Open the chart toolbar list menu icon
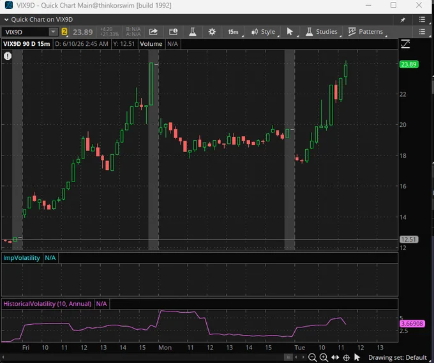The height and width of the screenshot is (363, 434). tap(422, 31)
